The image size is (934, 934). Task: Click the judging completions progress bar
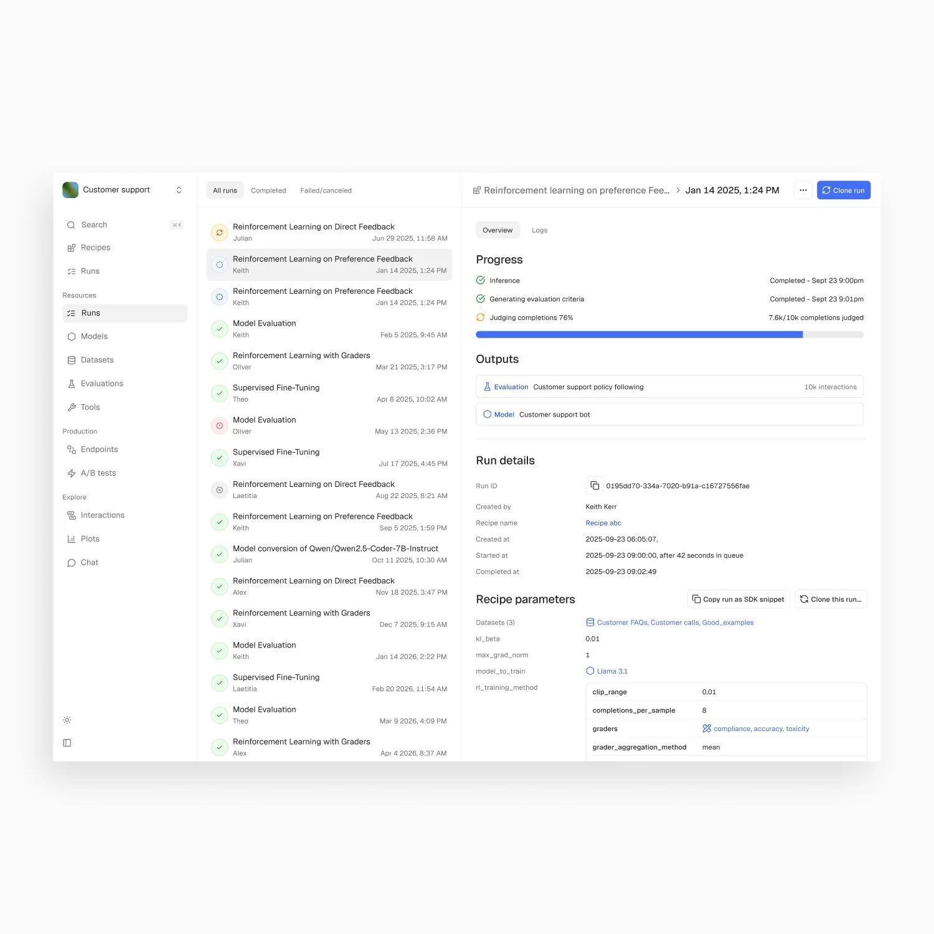tap(669, 335)
